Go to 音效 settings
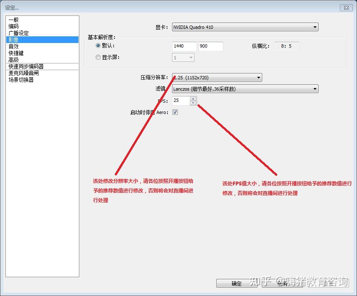Screen dimensions: 357x296 42,46
